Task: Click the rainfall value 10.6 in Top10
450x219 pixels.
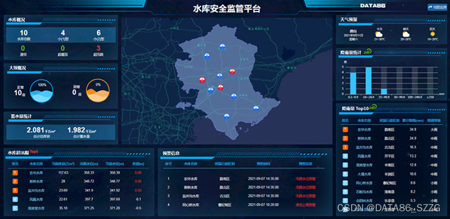Action: tap(413, 174)
